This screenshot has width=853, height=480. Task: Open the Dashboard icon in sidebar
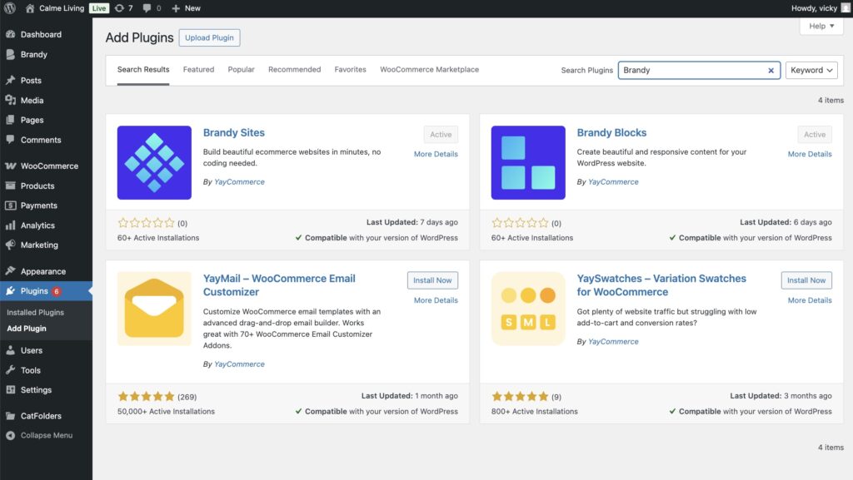[10, 34]
